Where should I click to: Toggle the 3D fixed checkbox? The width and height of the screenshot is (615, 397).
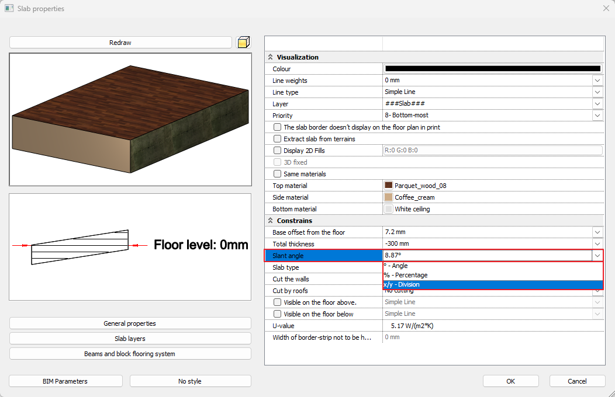point(277,162)
